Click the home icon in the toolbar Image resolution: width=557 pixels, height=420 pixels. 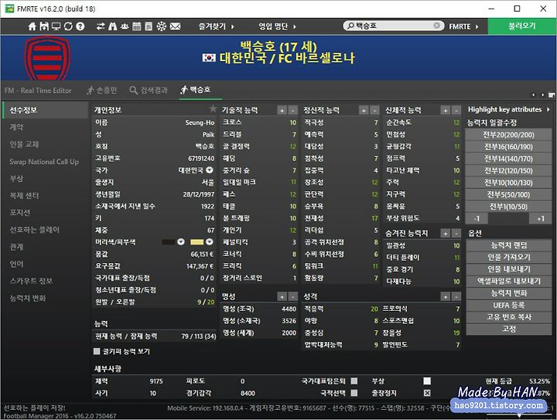[x=32, y=26]
